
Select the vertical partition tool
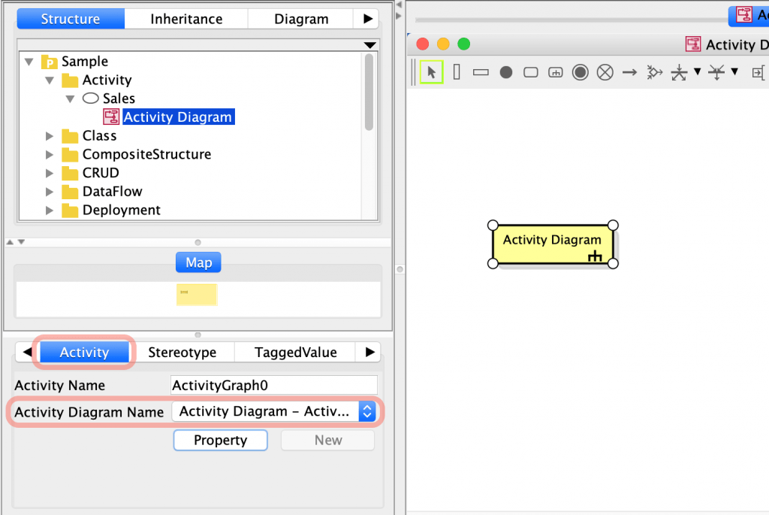457,72
